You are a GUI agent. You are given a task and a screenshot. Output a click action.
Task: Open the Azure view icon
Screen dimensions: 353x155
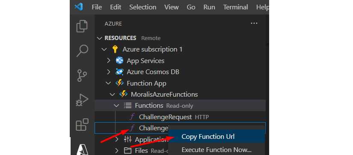click(82, 149)
